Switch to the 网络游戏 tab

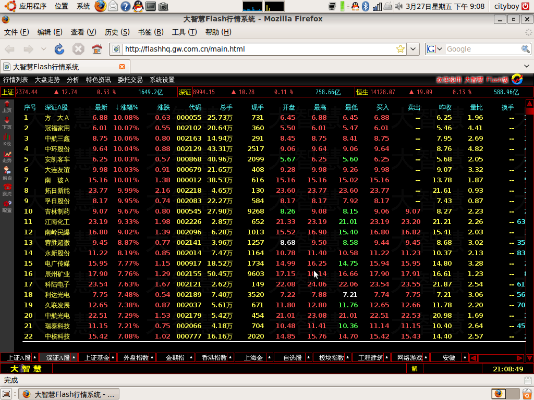pyautogui.click(x=409, y=357)
